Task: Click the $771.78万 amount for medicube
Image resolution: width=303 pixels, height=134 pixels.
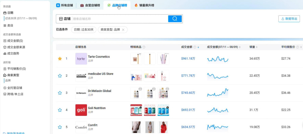Action: (x=188, y=76)
